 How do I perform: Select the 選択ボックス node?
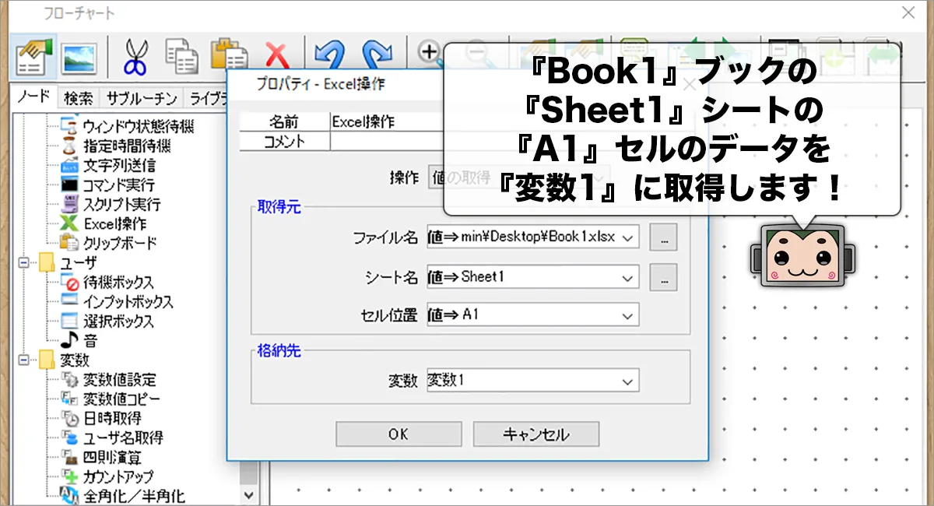pos(107,321)
